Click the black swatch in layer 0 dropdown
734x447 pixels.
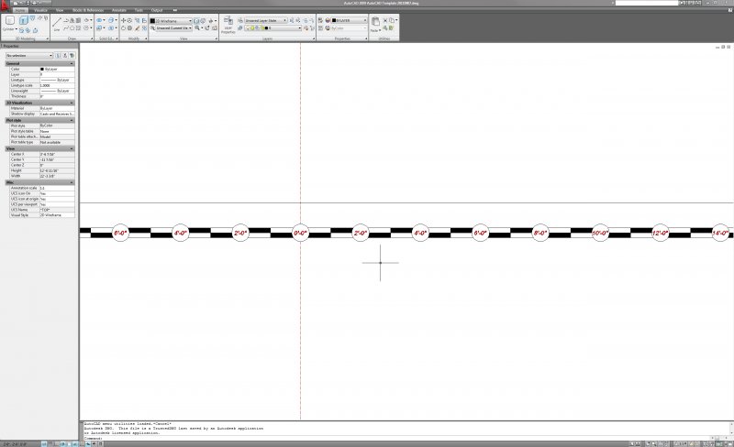[266, 28]
